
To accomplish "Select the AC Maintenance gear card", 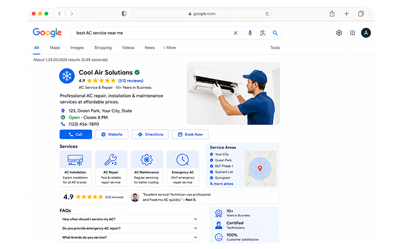I will pos(147,169).
